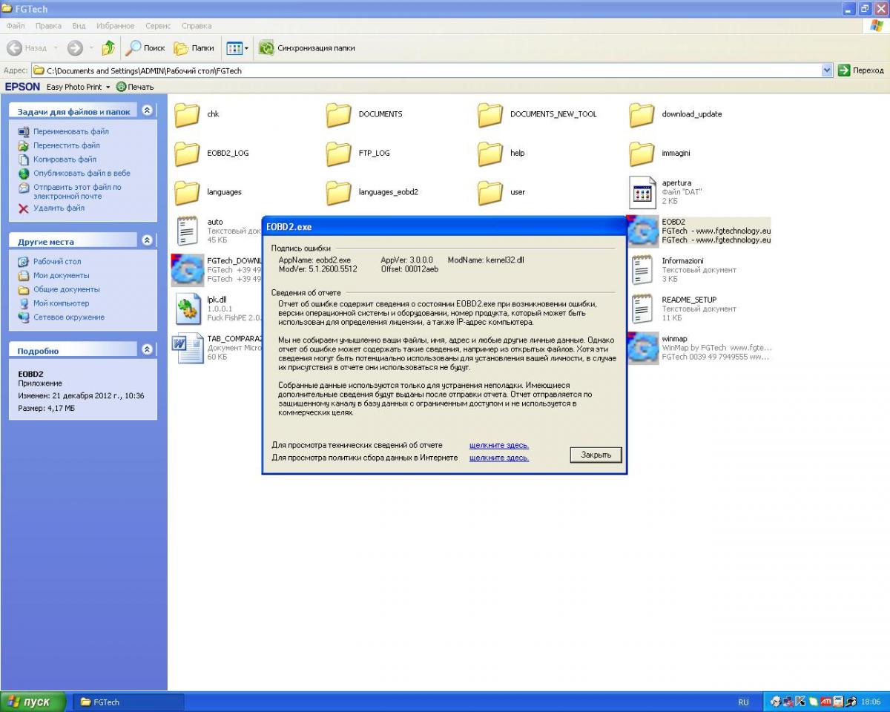The height and width of the screenshot is (712, 890).
Task: Open the Поиск search pane
Action: click(145, 48)
